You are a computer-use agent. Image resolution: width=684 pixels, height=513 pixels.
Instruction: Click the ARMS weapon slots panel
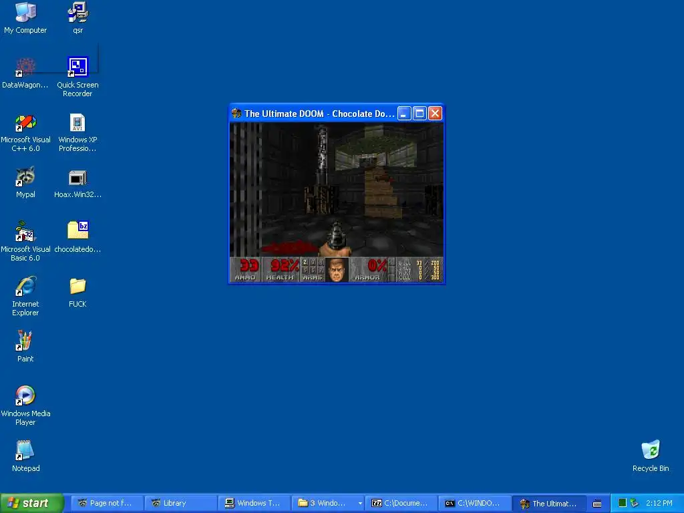(x=313, y=270)
